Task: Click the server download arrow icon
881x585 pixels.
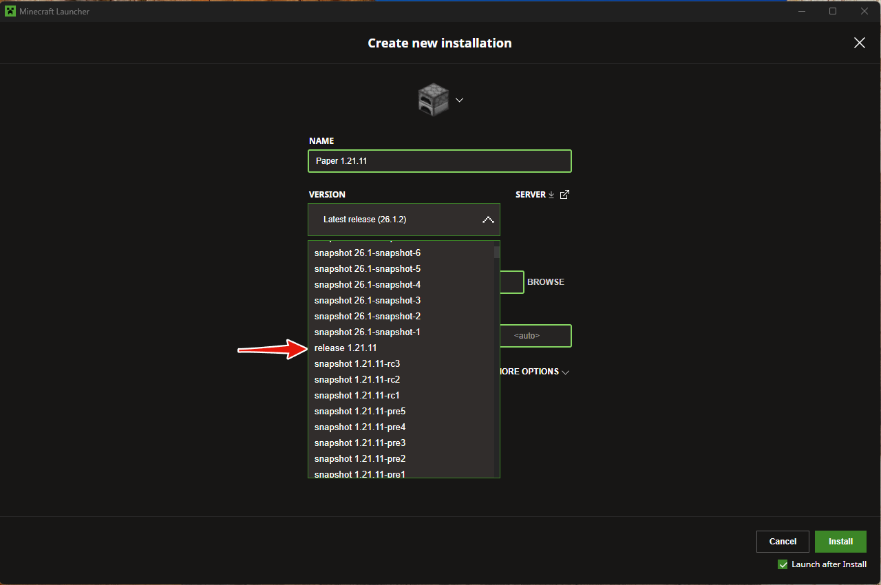Action: (551, 195)
